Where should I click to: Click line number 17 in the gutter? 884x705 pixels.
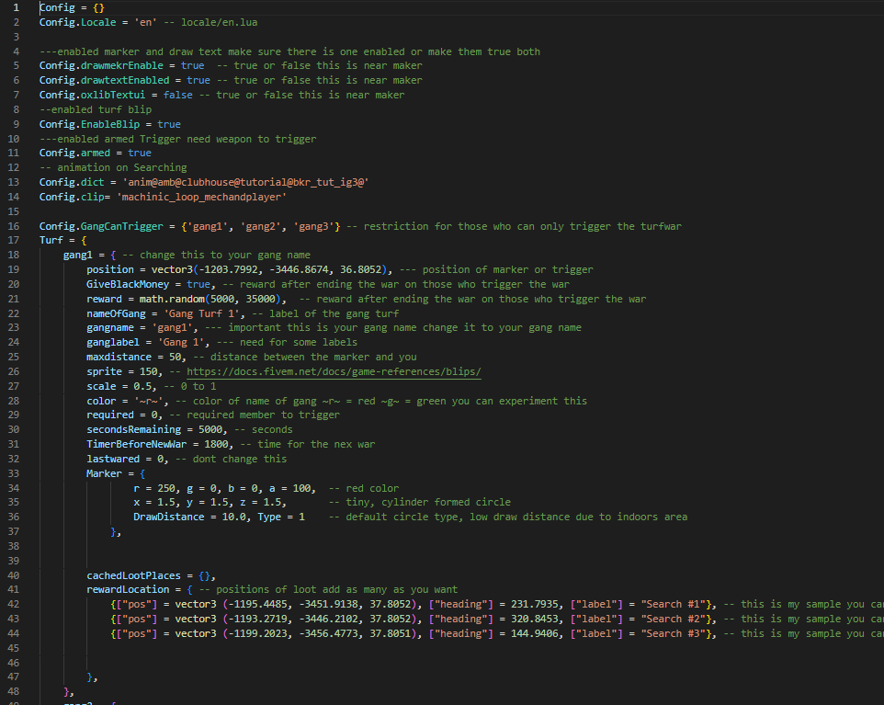point(14,240)
